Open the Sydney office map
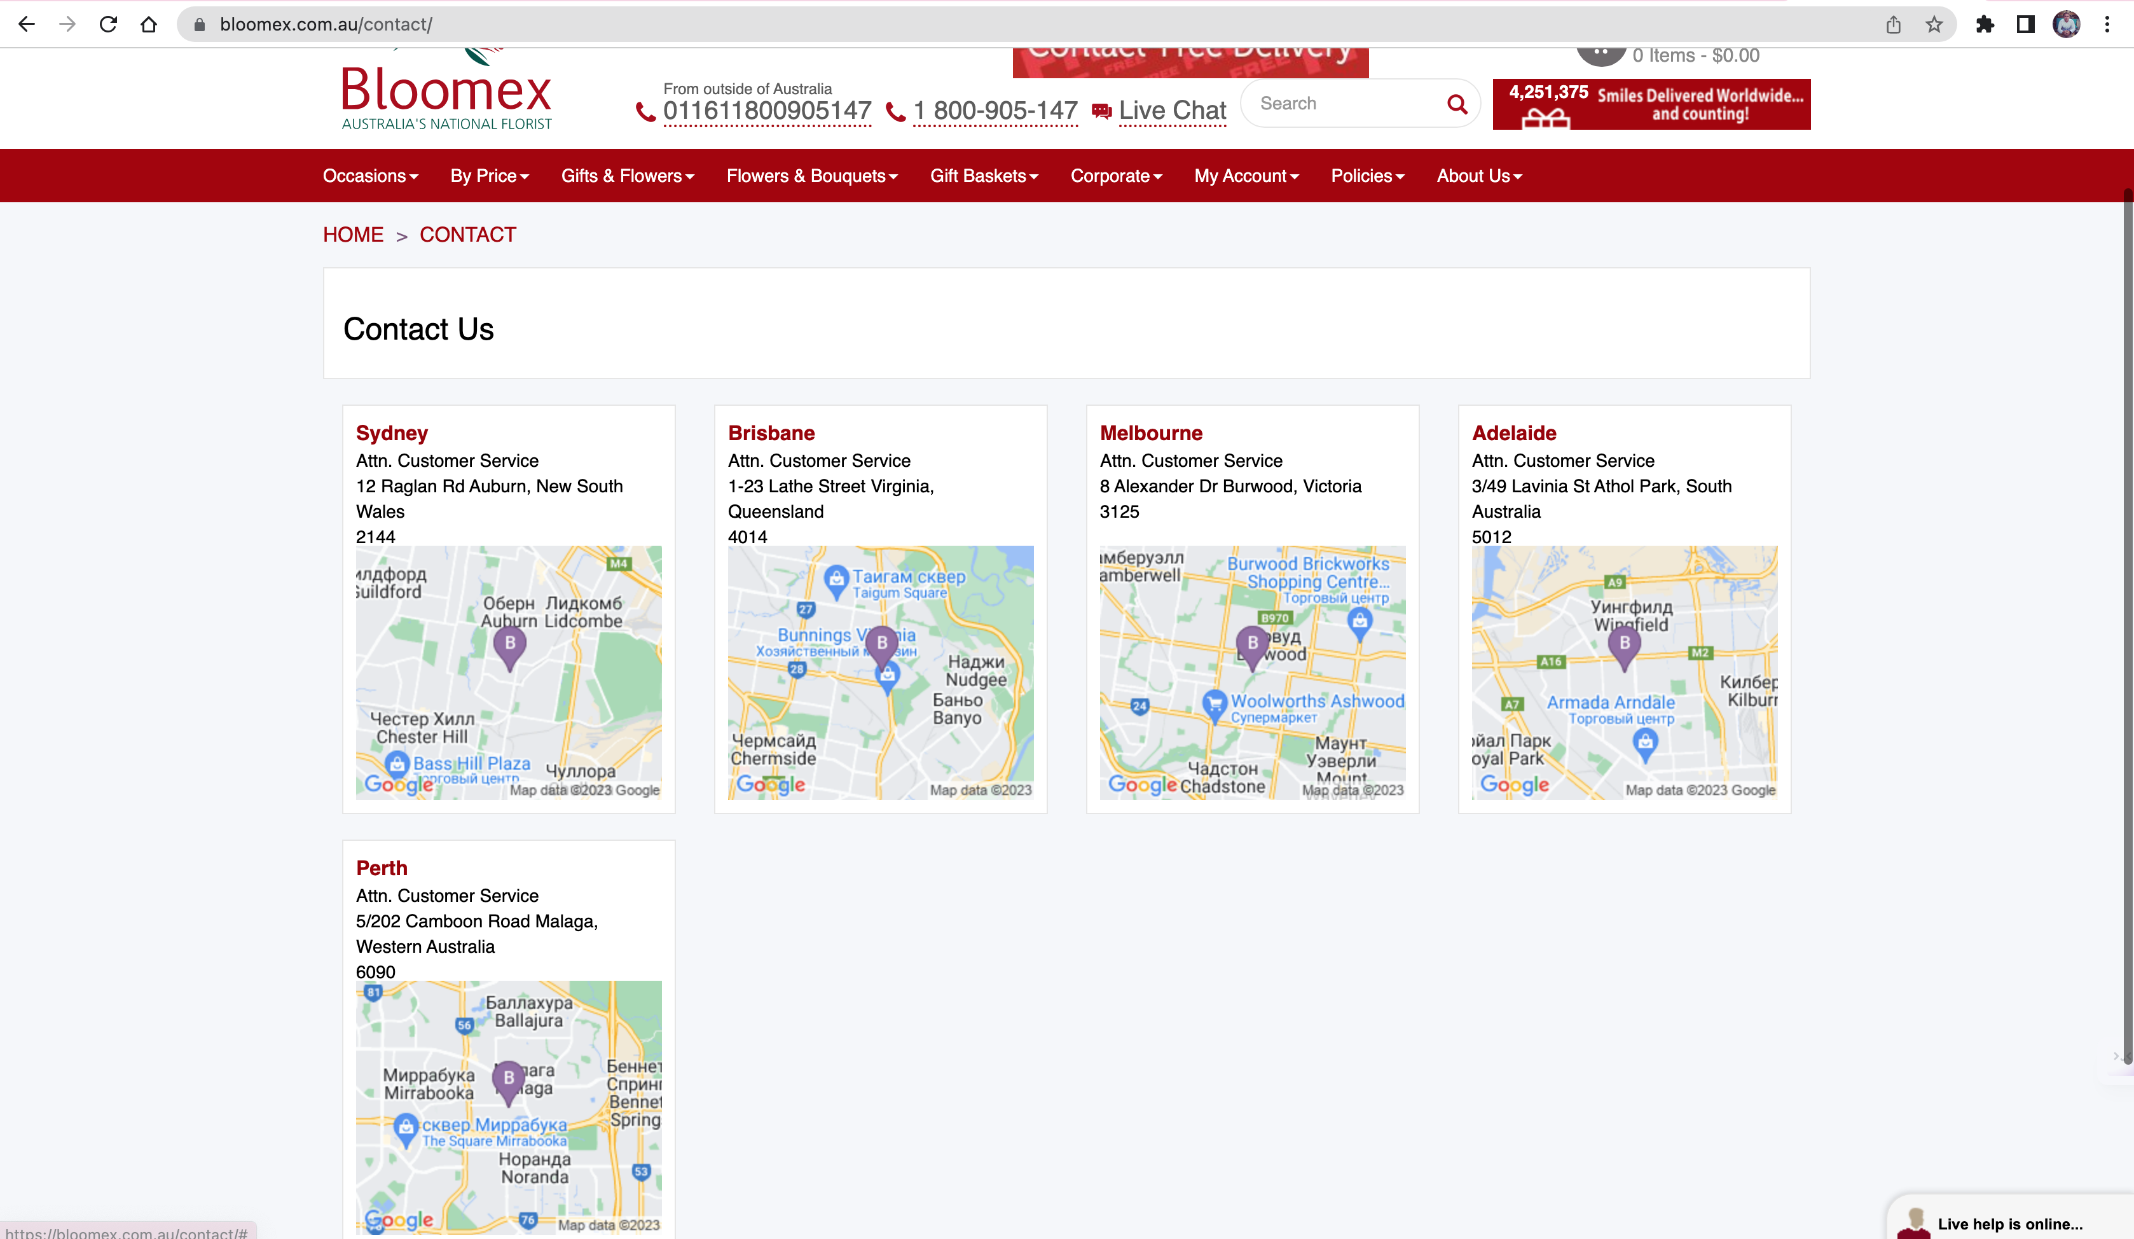This screenshot has width=2134, height=1239. coord(509,672)
